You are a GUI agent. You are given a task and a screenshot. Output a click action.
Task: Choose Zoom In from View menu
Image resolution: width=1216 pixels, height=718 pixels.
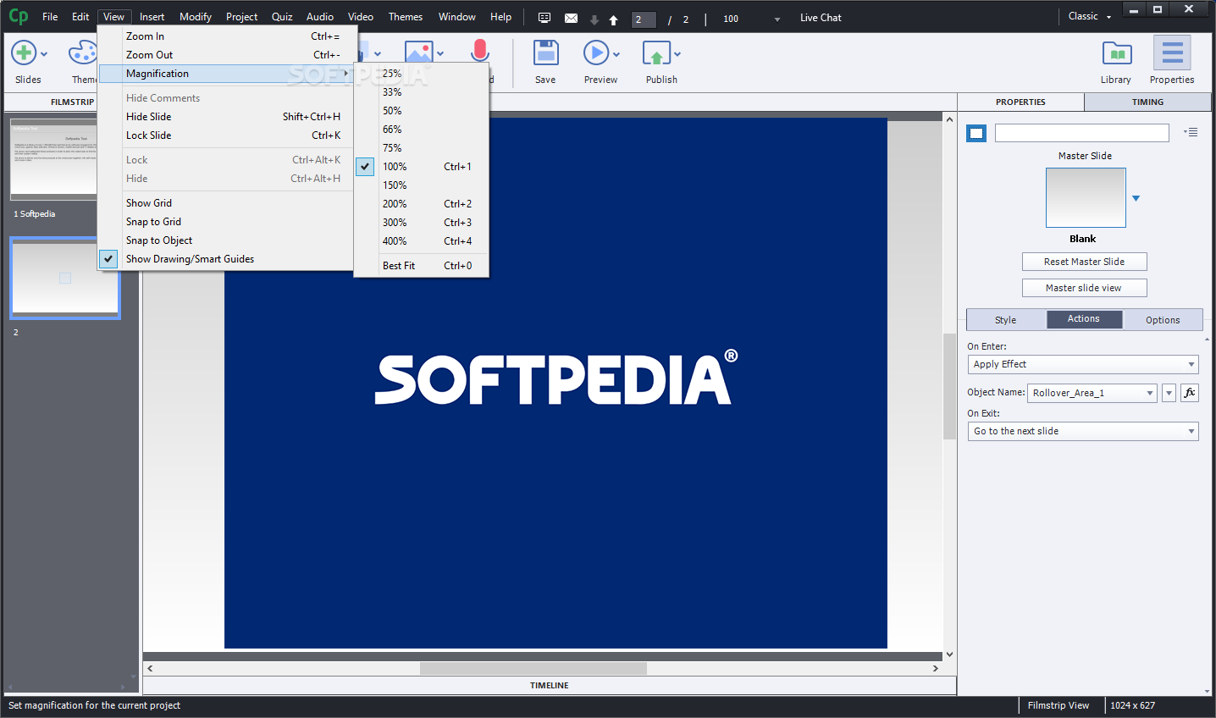(225, 36)
